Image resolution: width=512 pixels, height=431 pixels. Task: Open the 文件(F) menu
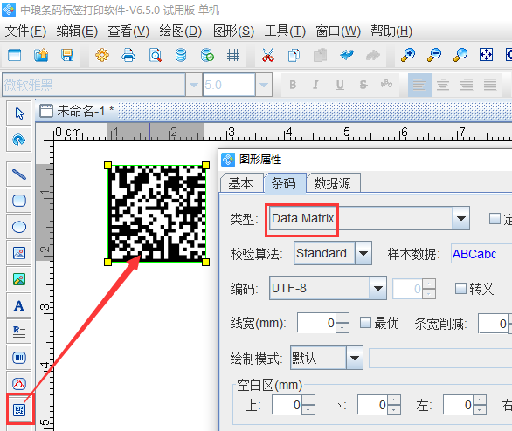pyautogui.click(x=26, y=31)
